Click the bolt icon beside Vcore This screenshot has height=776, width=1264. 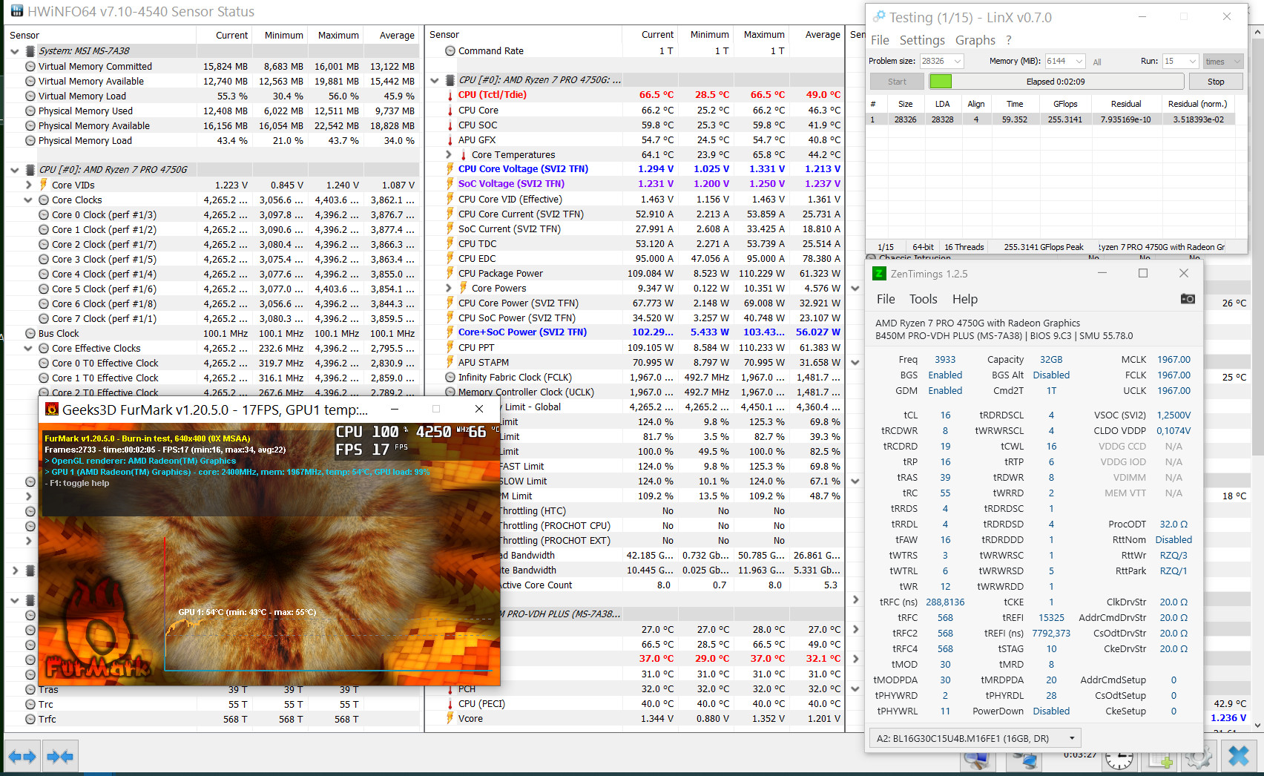tap(450, 718)
